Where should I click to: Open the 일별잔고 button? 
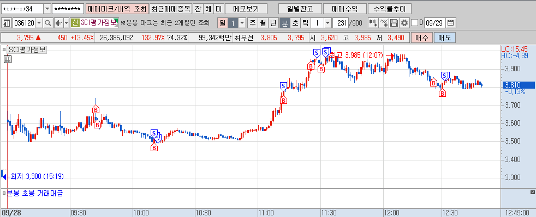[300, 9]
